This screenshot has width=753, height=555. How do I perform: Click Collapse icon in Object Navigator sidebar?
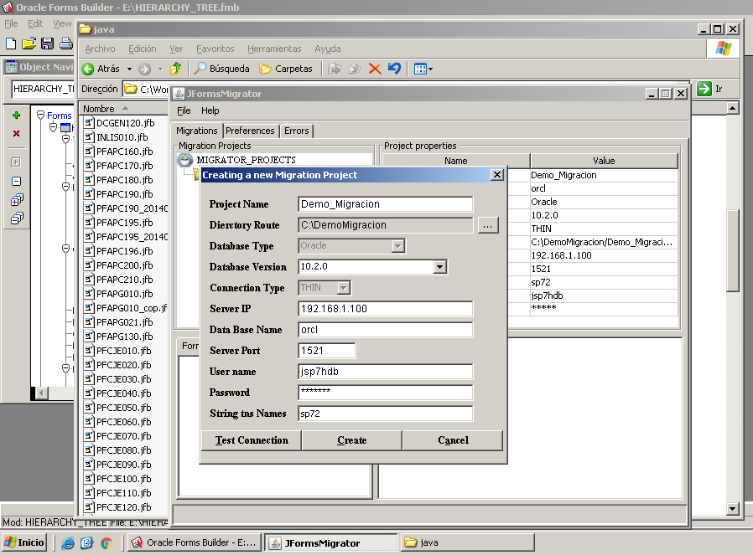[x=16, y=181]
